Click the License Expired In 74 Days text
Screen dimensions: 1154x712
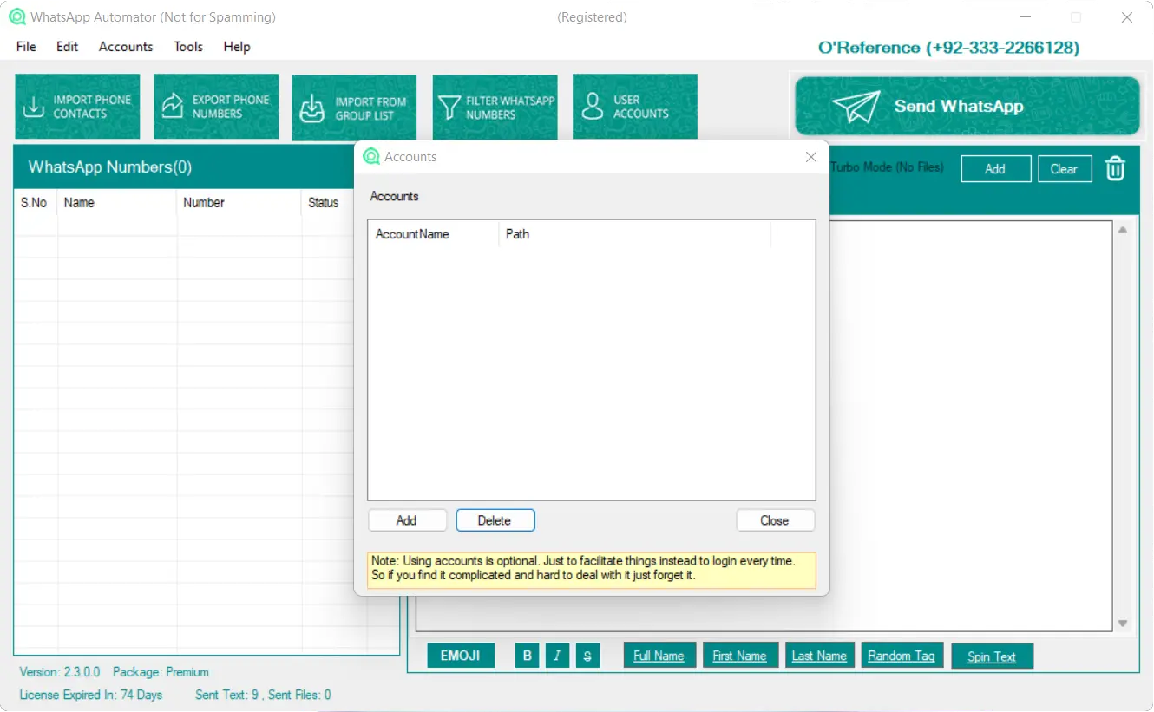coord(91,695)
